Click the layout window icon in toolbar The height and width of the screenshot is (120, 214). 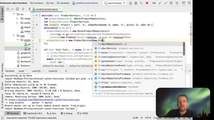(184, 3)
